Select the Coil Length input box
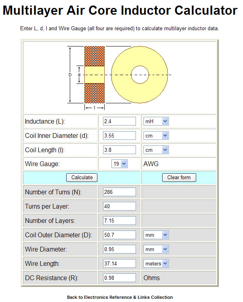 [x=119, y=150]
